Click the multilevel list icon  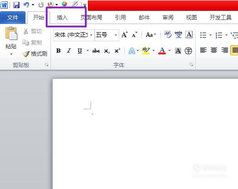234,35
